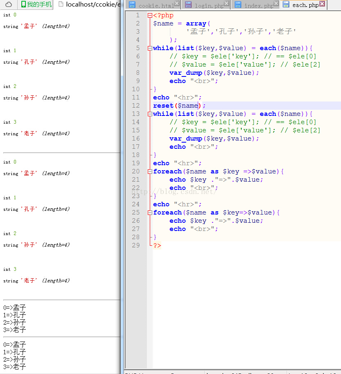Click the cloud icon in browser toolbar

tap(9, 5)
